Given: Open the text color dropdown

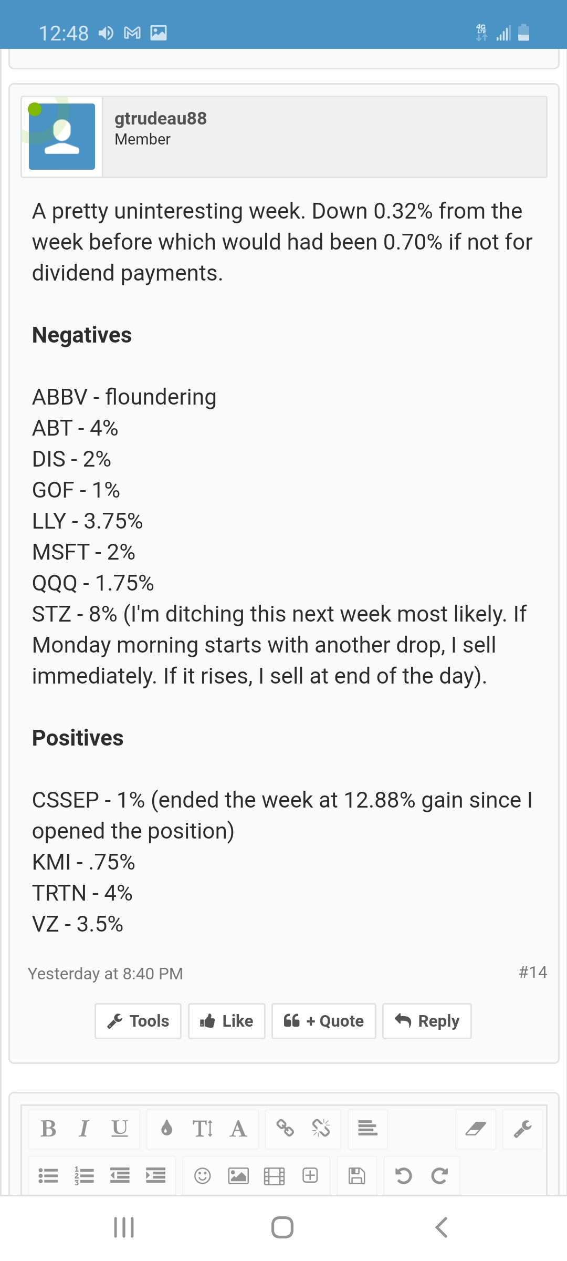Looking at the screenshot, I should [167, 1128].
